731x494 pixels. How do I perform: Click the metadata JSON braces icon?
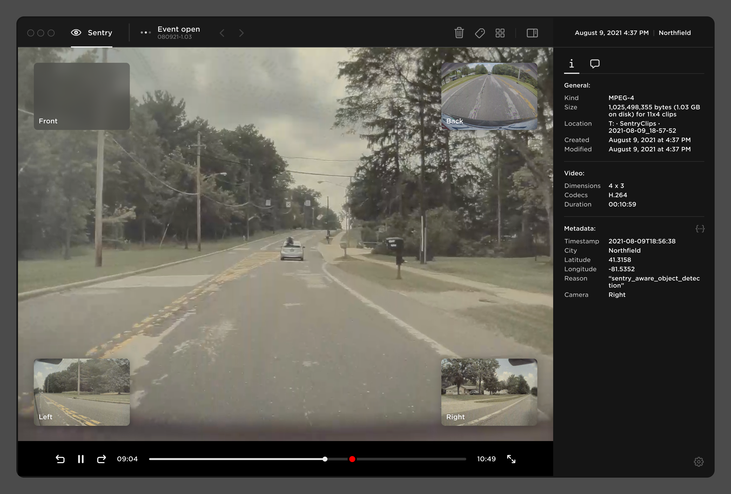tap(700, 229)
